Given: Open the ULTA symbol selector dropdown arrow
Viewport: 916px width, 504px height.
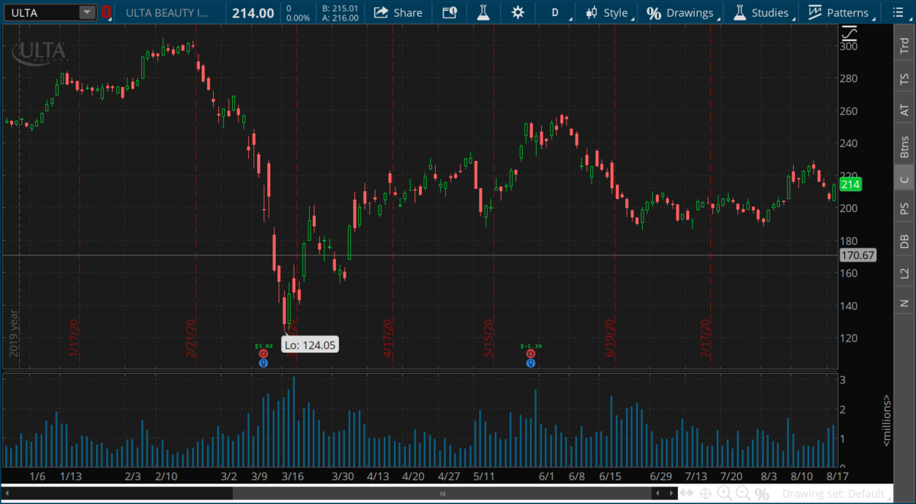Looking at the screenshot, I should click(87, 12).
